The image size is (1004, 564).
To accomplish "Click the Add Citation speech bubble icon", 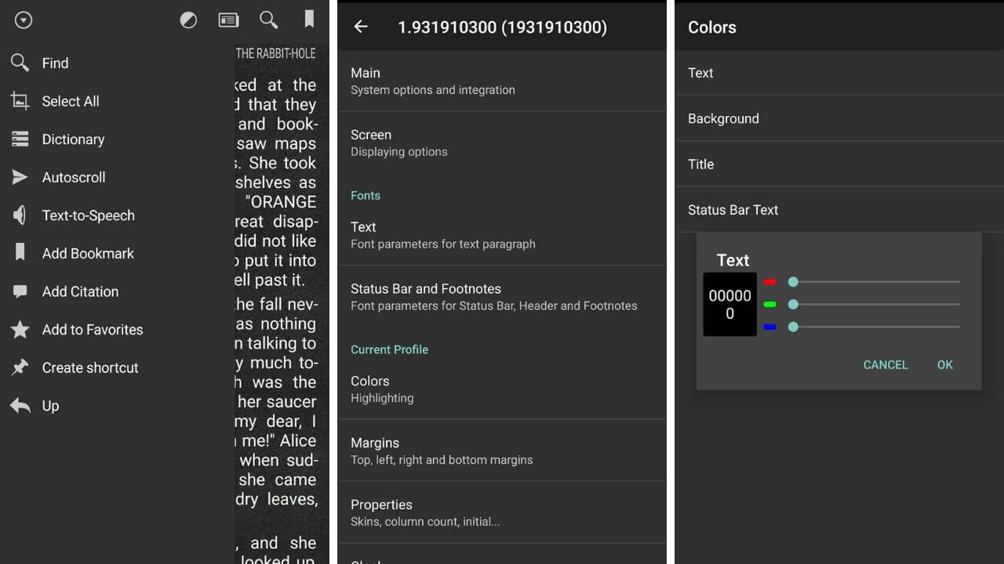I will point(20,291).
